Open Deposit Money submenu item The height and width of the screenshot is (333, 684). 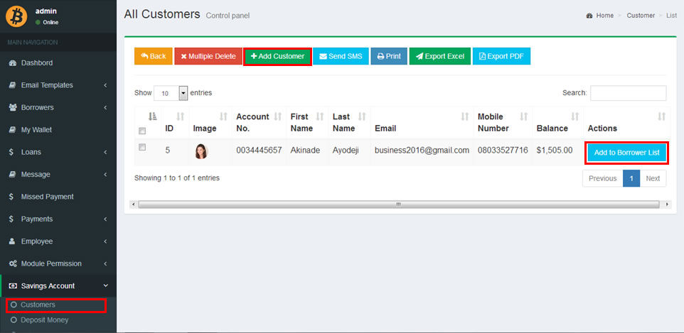pos(44,320)
